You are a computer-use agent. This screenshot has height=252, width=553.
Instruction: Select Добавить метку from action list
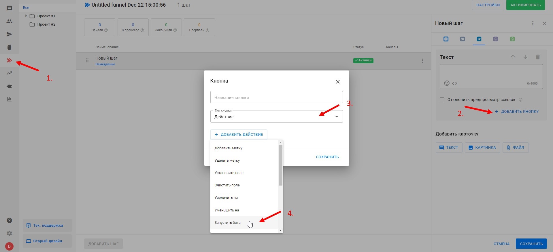[228, 148]
